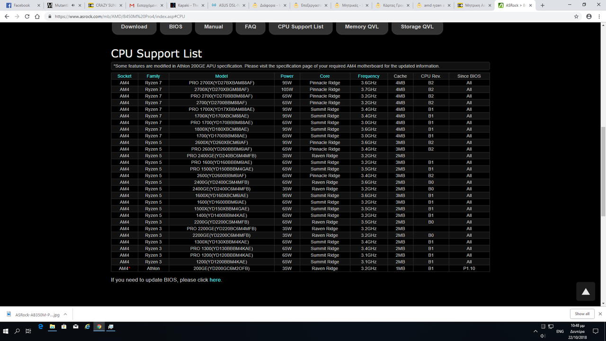Select the 1200(YD1200BBM4KAE) model cell
Screen dimensions: 606x341
[222, 262]
